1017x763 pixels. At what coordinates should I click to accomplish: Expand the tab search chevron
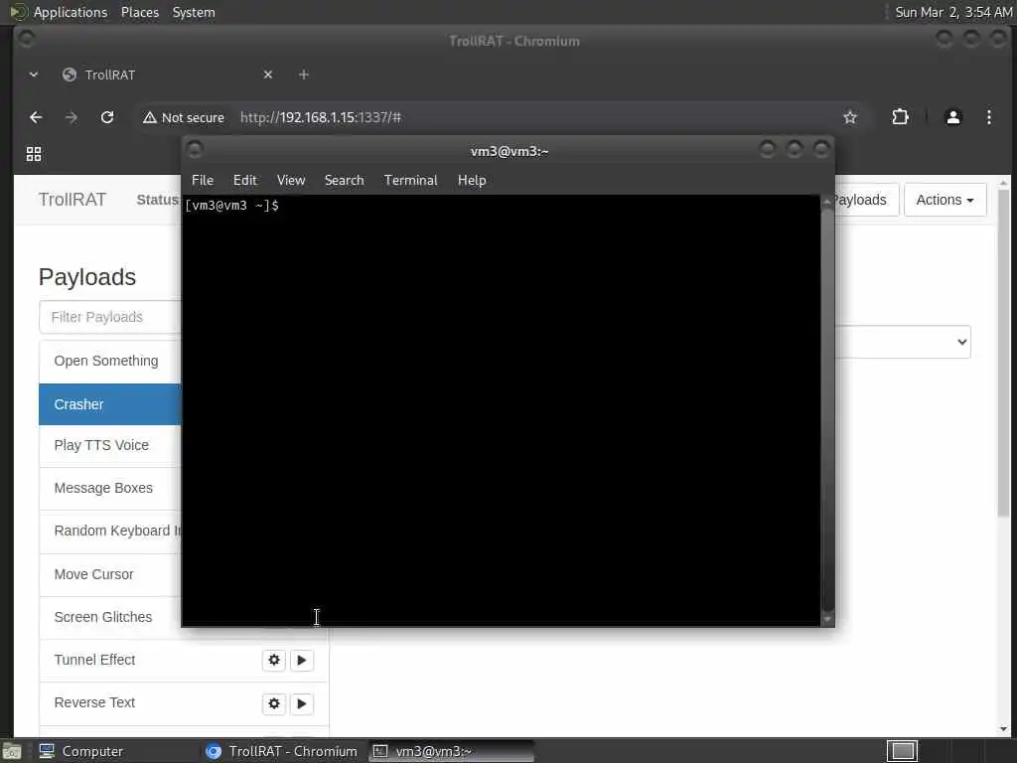[34, 75]
